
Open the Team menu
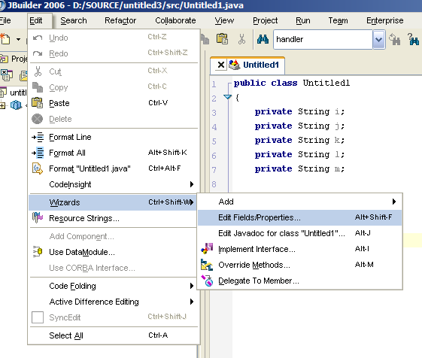tap(338, 20)
